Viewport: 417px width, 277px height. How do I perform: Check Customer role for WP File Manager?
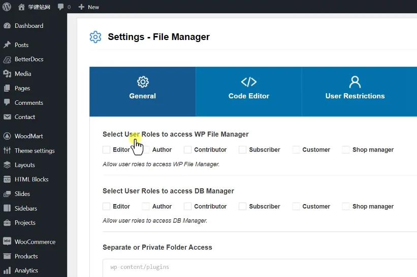click(296, 149)
